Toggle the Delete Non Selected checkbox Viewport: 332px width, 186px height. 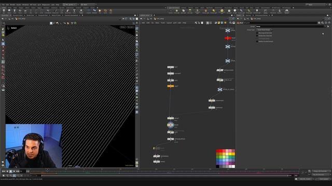[257, 36]
